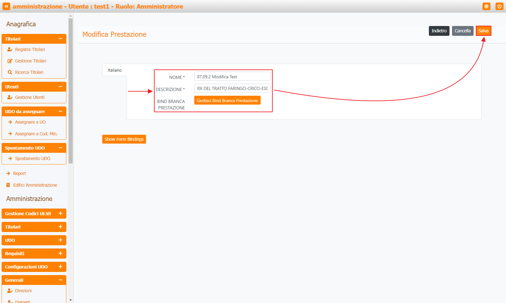Click the Edifici Amministrazione building icon

coord(8,185)
